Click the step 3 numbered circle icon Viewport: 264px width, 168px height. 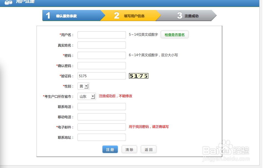pyautogui.click(x=179, y=15)
